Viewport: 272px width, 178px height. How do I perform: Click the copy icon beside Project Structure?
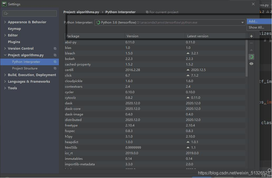pyautogui.click(x=55, y=68)
